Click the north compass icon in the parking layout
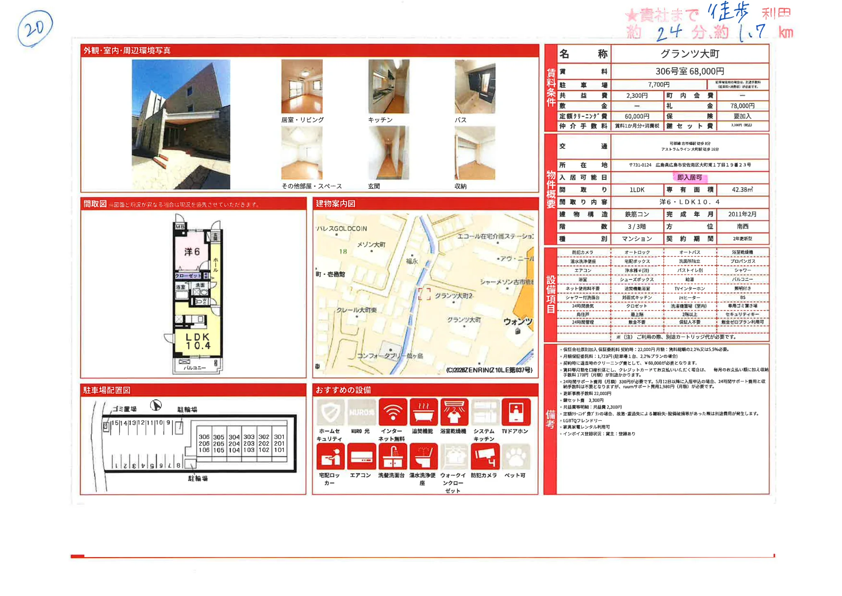The width and height of the screenshot is (842, 596). [x=156, y=406]
